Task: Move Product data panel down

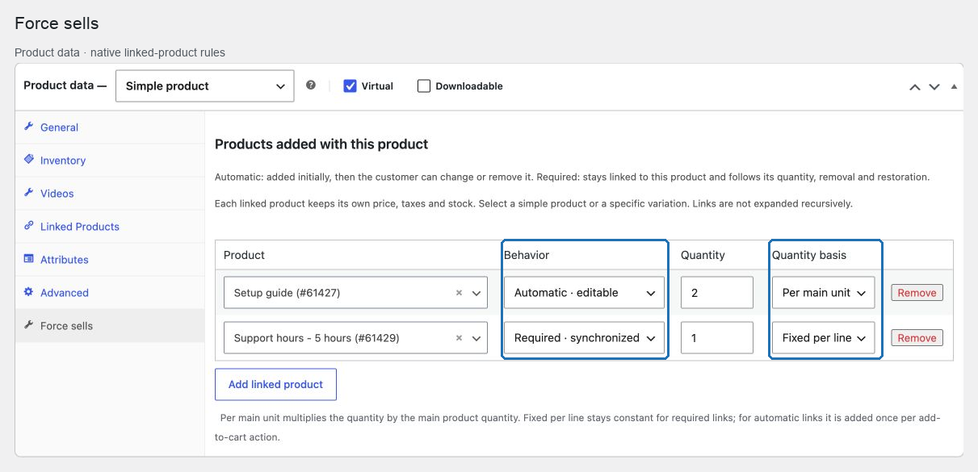Action: (x=934, y=86)
